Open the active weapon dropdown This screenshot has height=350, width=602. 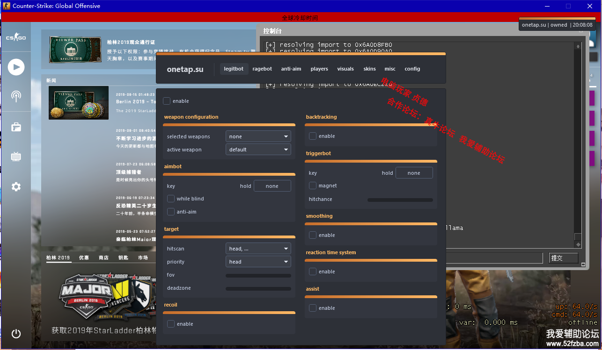(x=258, y=150)
